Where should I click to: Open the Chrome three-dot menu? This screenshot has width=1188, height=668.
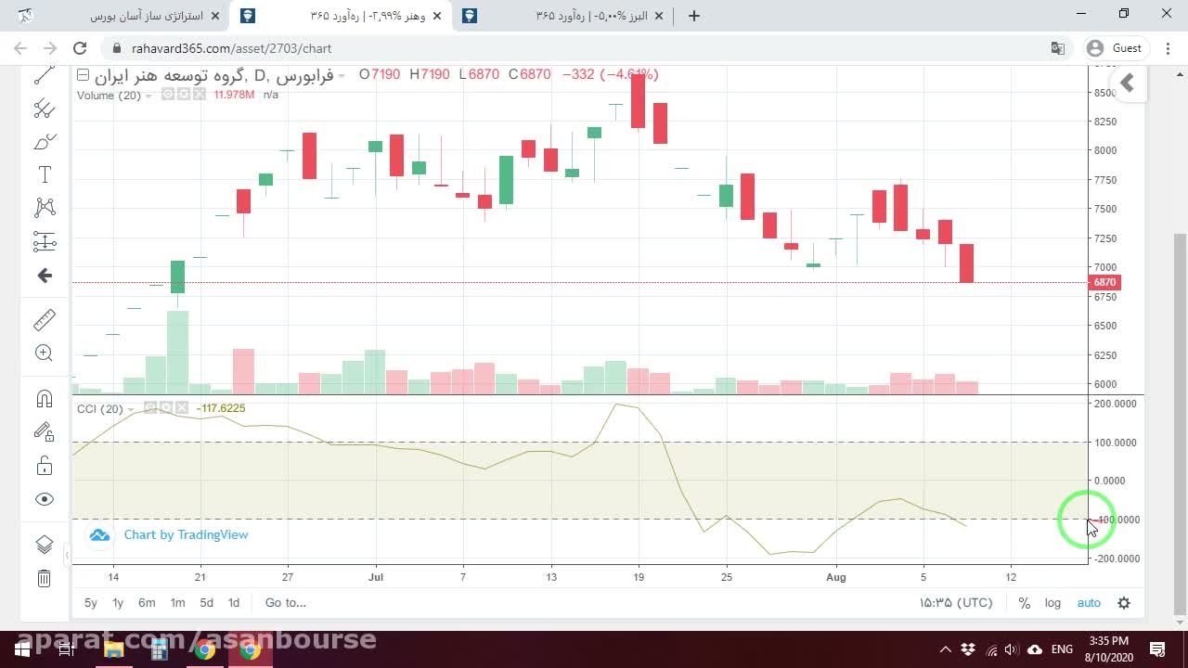coord(1168,48)
